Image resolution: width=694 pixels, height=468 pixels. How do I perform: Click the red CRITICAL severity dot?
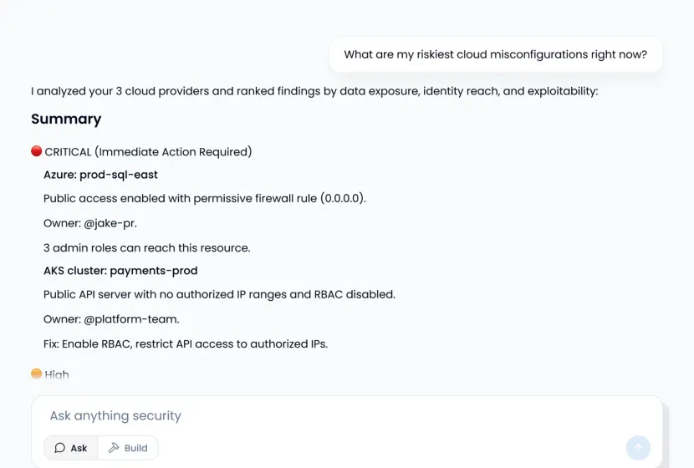37,151
